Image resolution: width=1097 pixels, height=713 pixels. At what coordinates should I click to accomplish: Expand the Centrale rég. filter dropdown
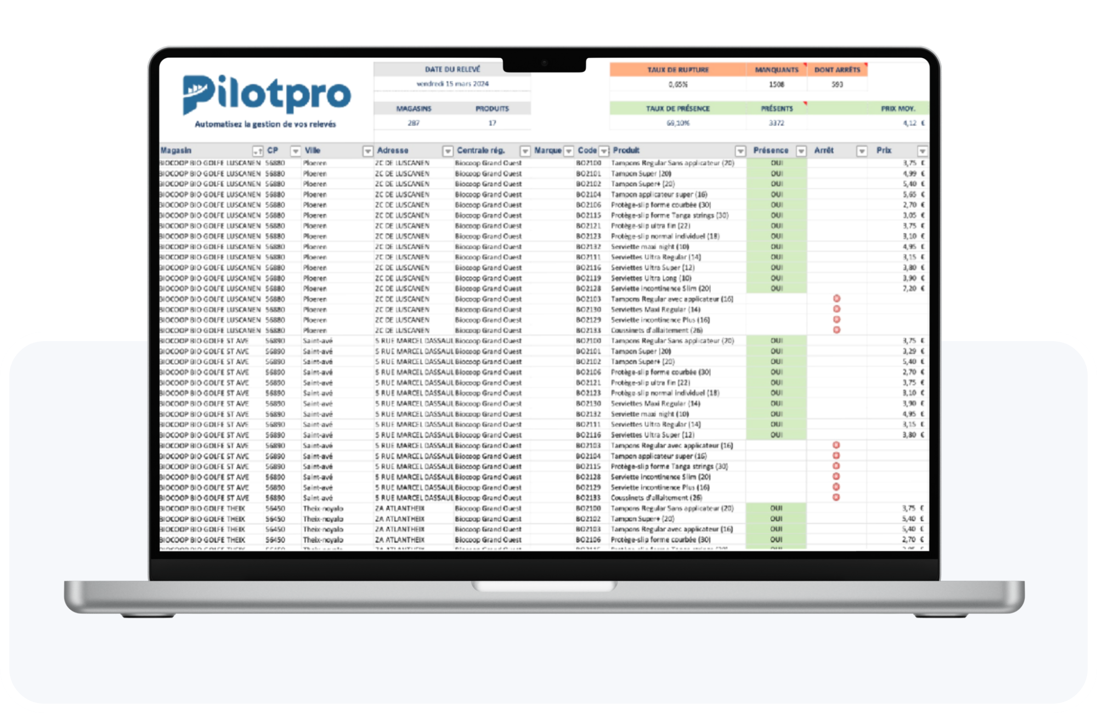[525, 151]
